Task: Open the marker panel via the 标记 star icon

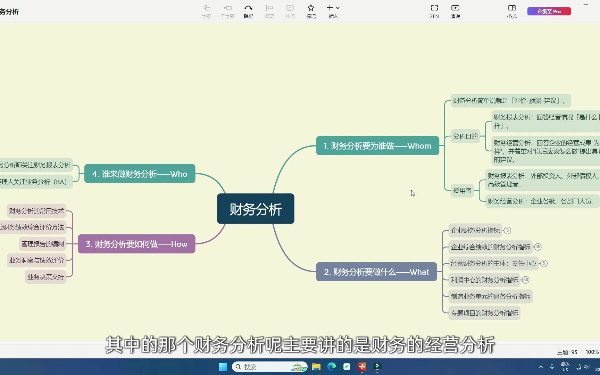Action: pos(311,11)
